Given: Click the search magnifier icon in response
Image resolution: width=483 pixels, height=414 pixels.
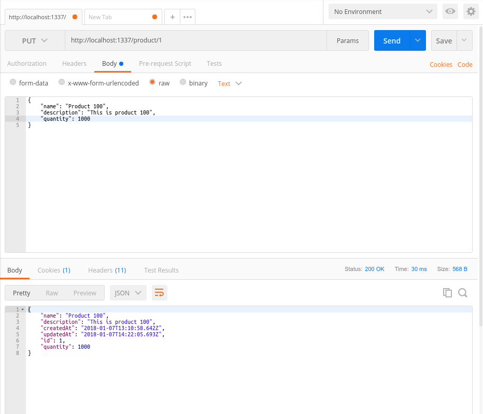Looking at the screenshot, I should pos(463,293).
